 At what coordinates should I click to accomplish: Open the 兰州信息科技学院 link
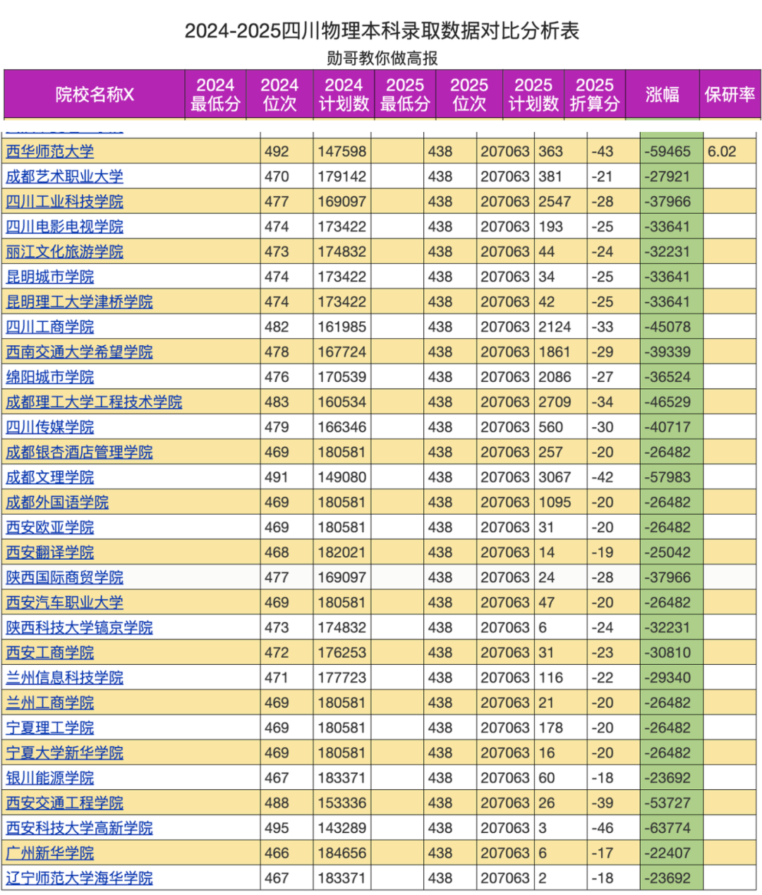pyautogui.click(x=64, y=678)
